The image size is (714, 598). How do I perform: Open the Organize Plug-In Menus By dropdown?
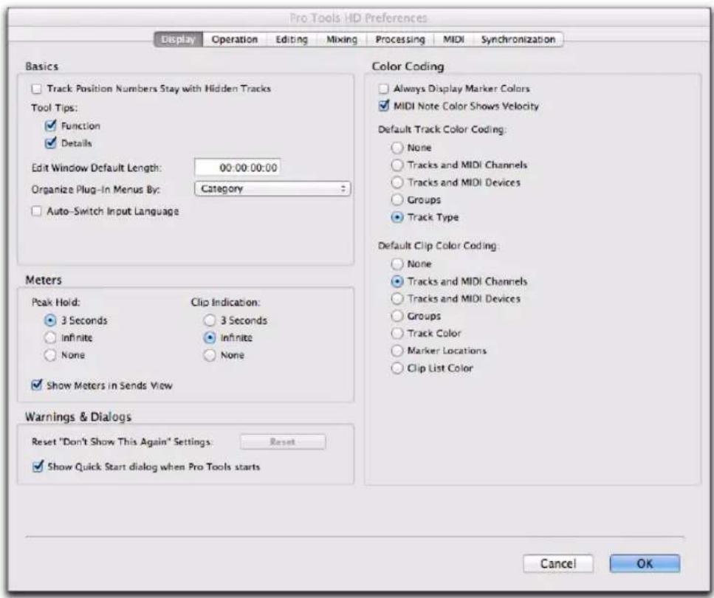click(x=272, y=188)
